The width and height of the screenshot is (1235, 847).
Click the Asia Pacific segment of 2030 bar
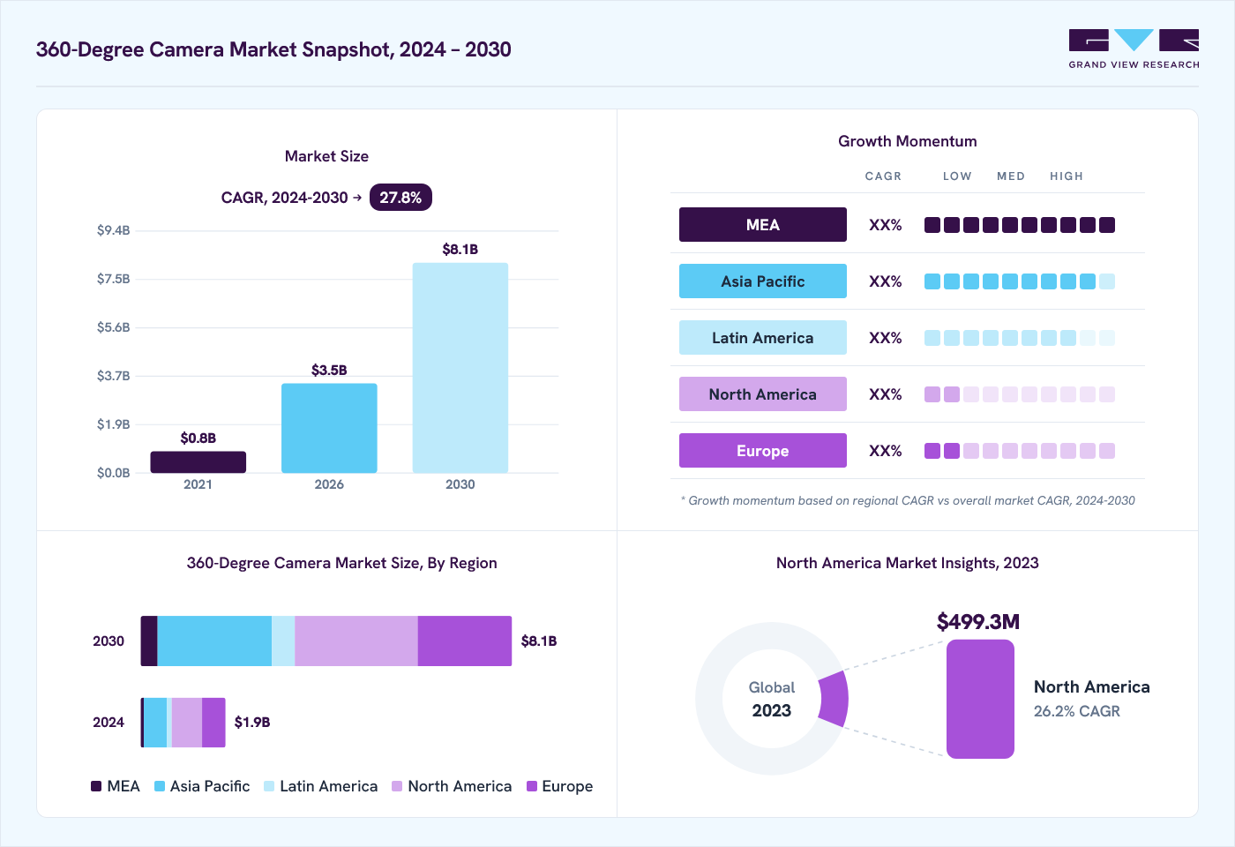(214, 641)
